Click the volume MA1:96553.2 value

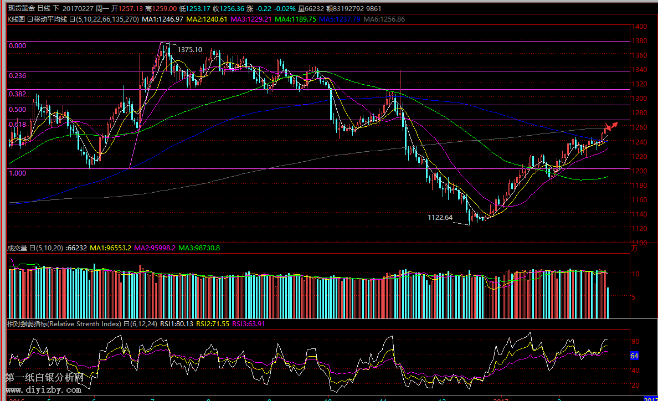[x=111, y=248]
